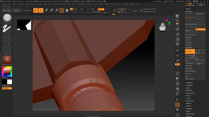This screenshot has width=209, height=117.
Task: Toggle the Line Fill polyframe icon
Action: point(177,94)
